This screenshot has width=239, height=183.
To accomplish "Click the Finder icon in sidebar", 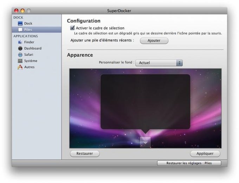I will pyautogui.click(x=20, y=42).
